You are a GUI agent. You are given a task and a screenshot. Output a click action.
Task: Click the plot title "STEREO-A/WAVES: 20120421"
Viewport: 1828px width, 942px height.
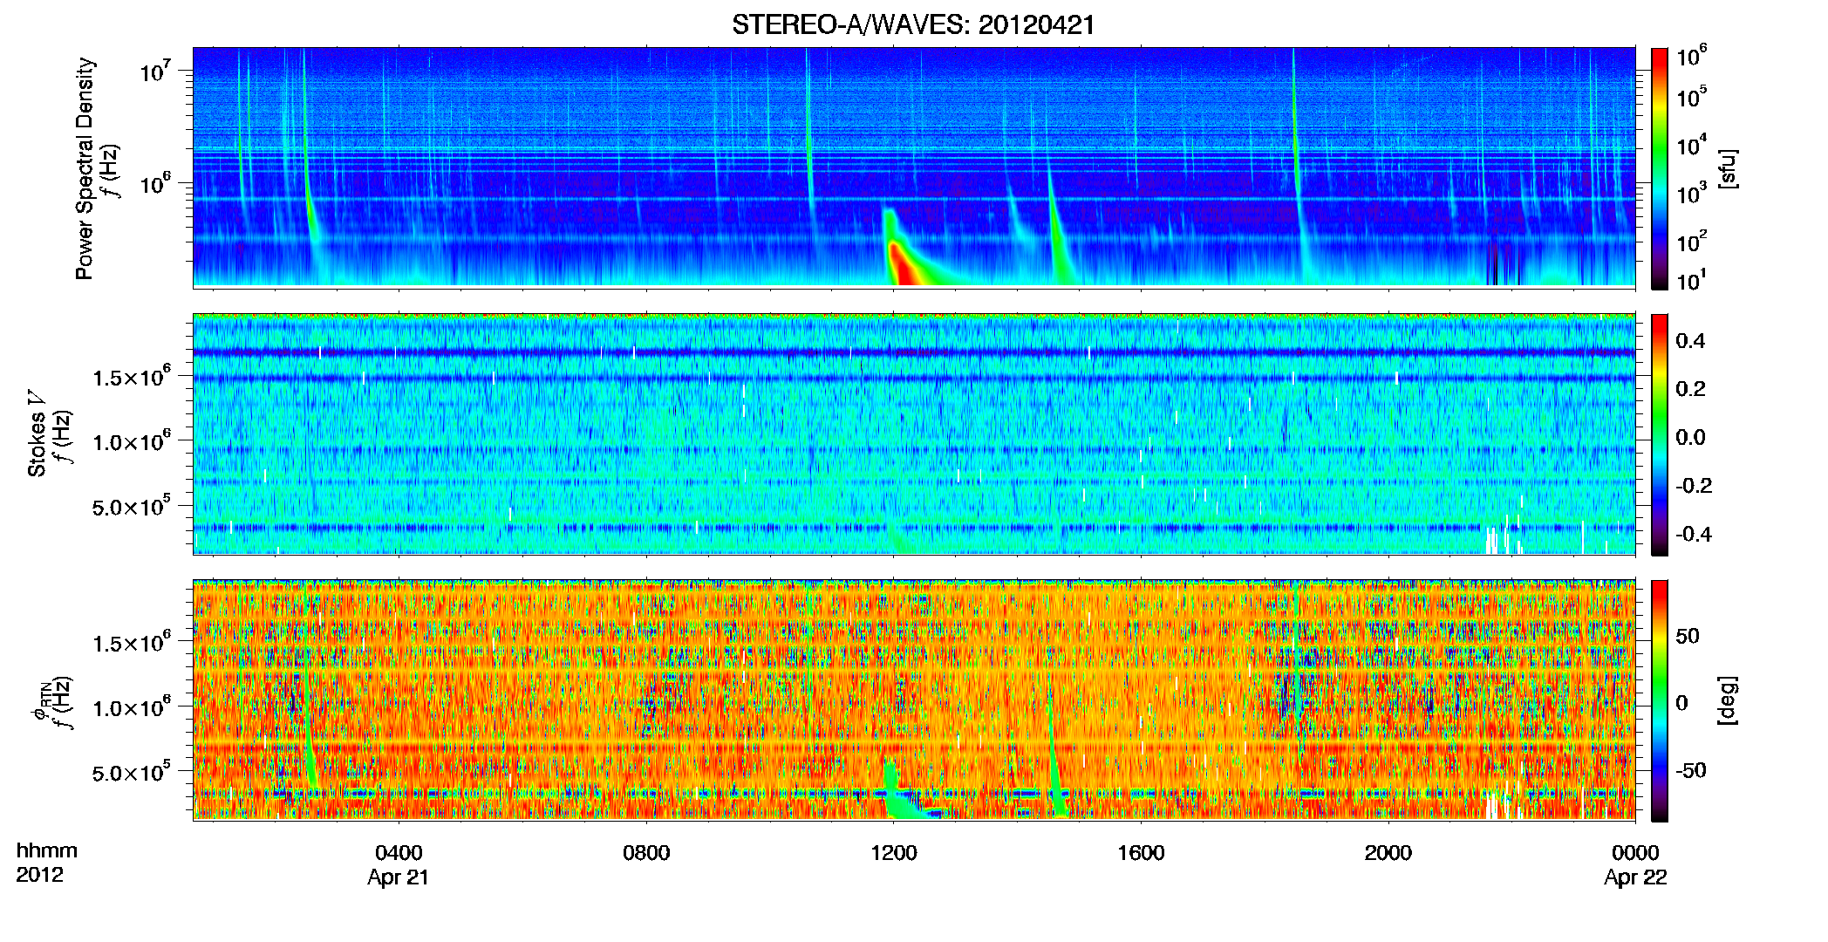click(913, 24)
